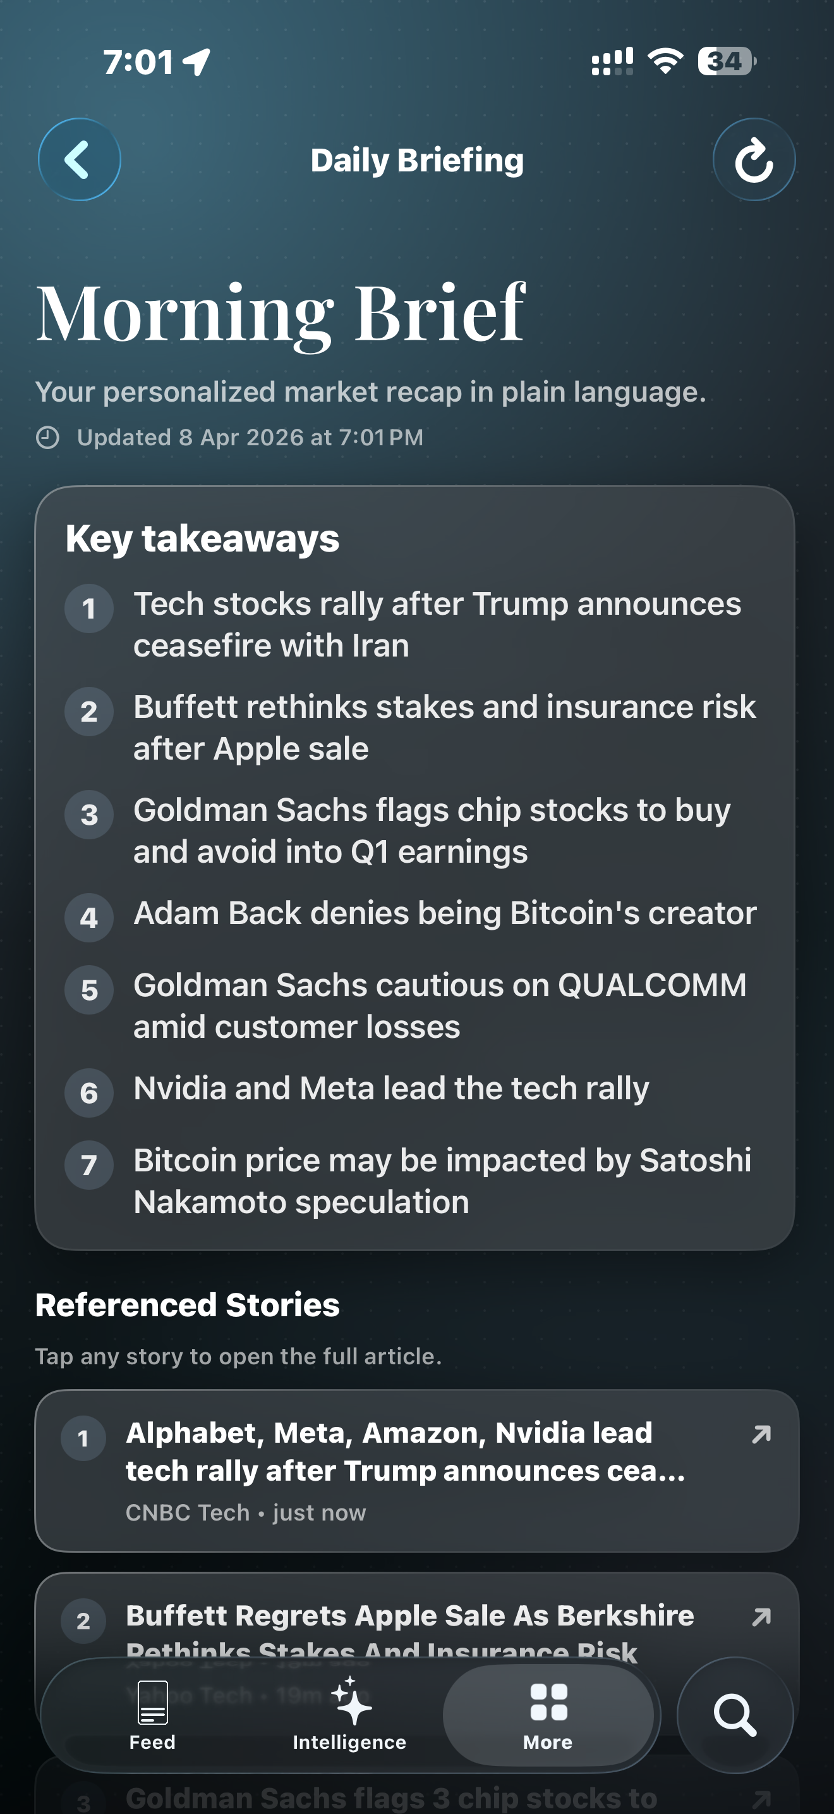Screen dimensions: 834x1814
Task: Open the Intelligence tab
Action: pyautogui.click(x=349, y=1715)
